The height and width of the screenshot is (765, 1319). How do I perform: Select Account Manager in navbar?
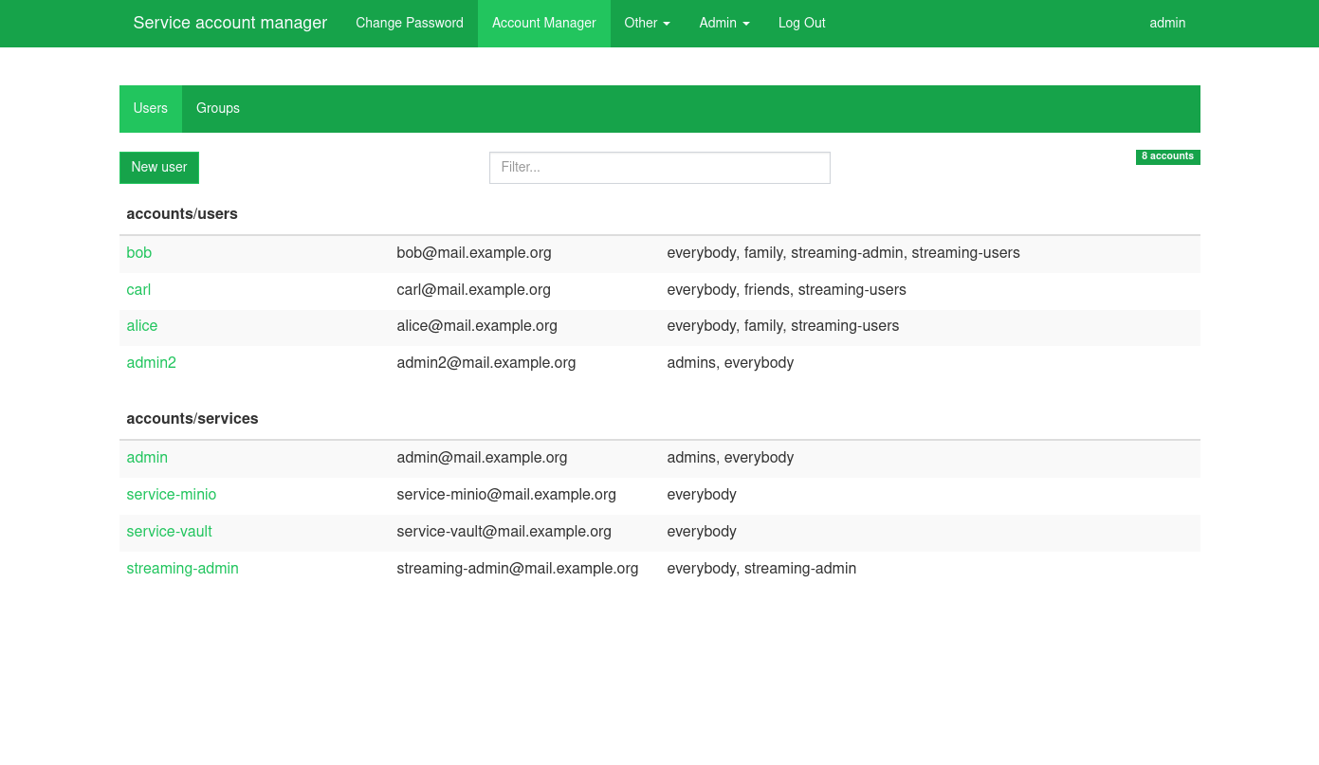(544, 23)
